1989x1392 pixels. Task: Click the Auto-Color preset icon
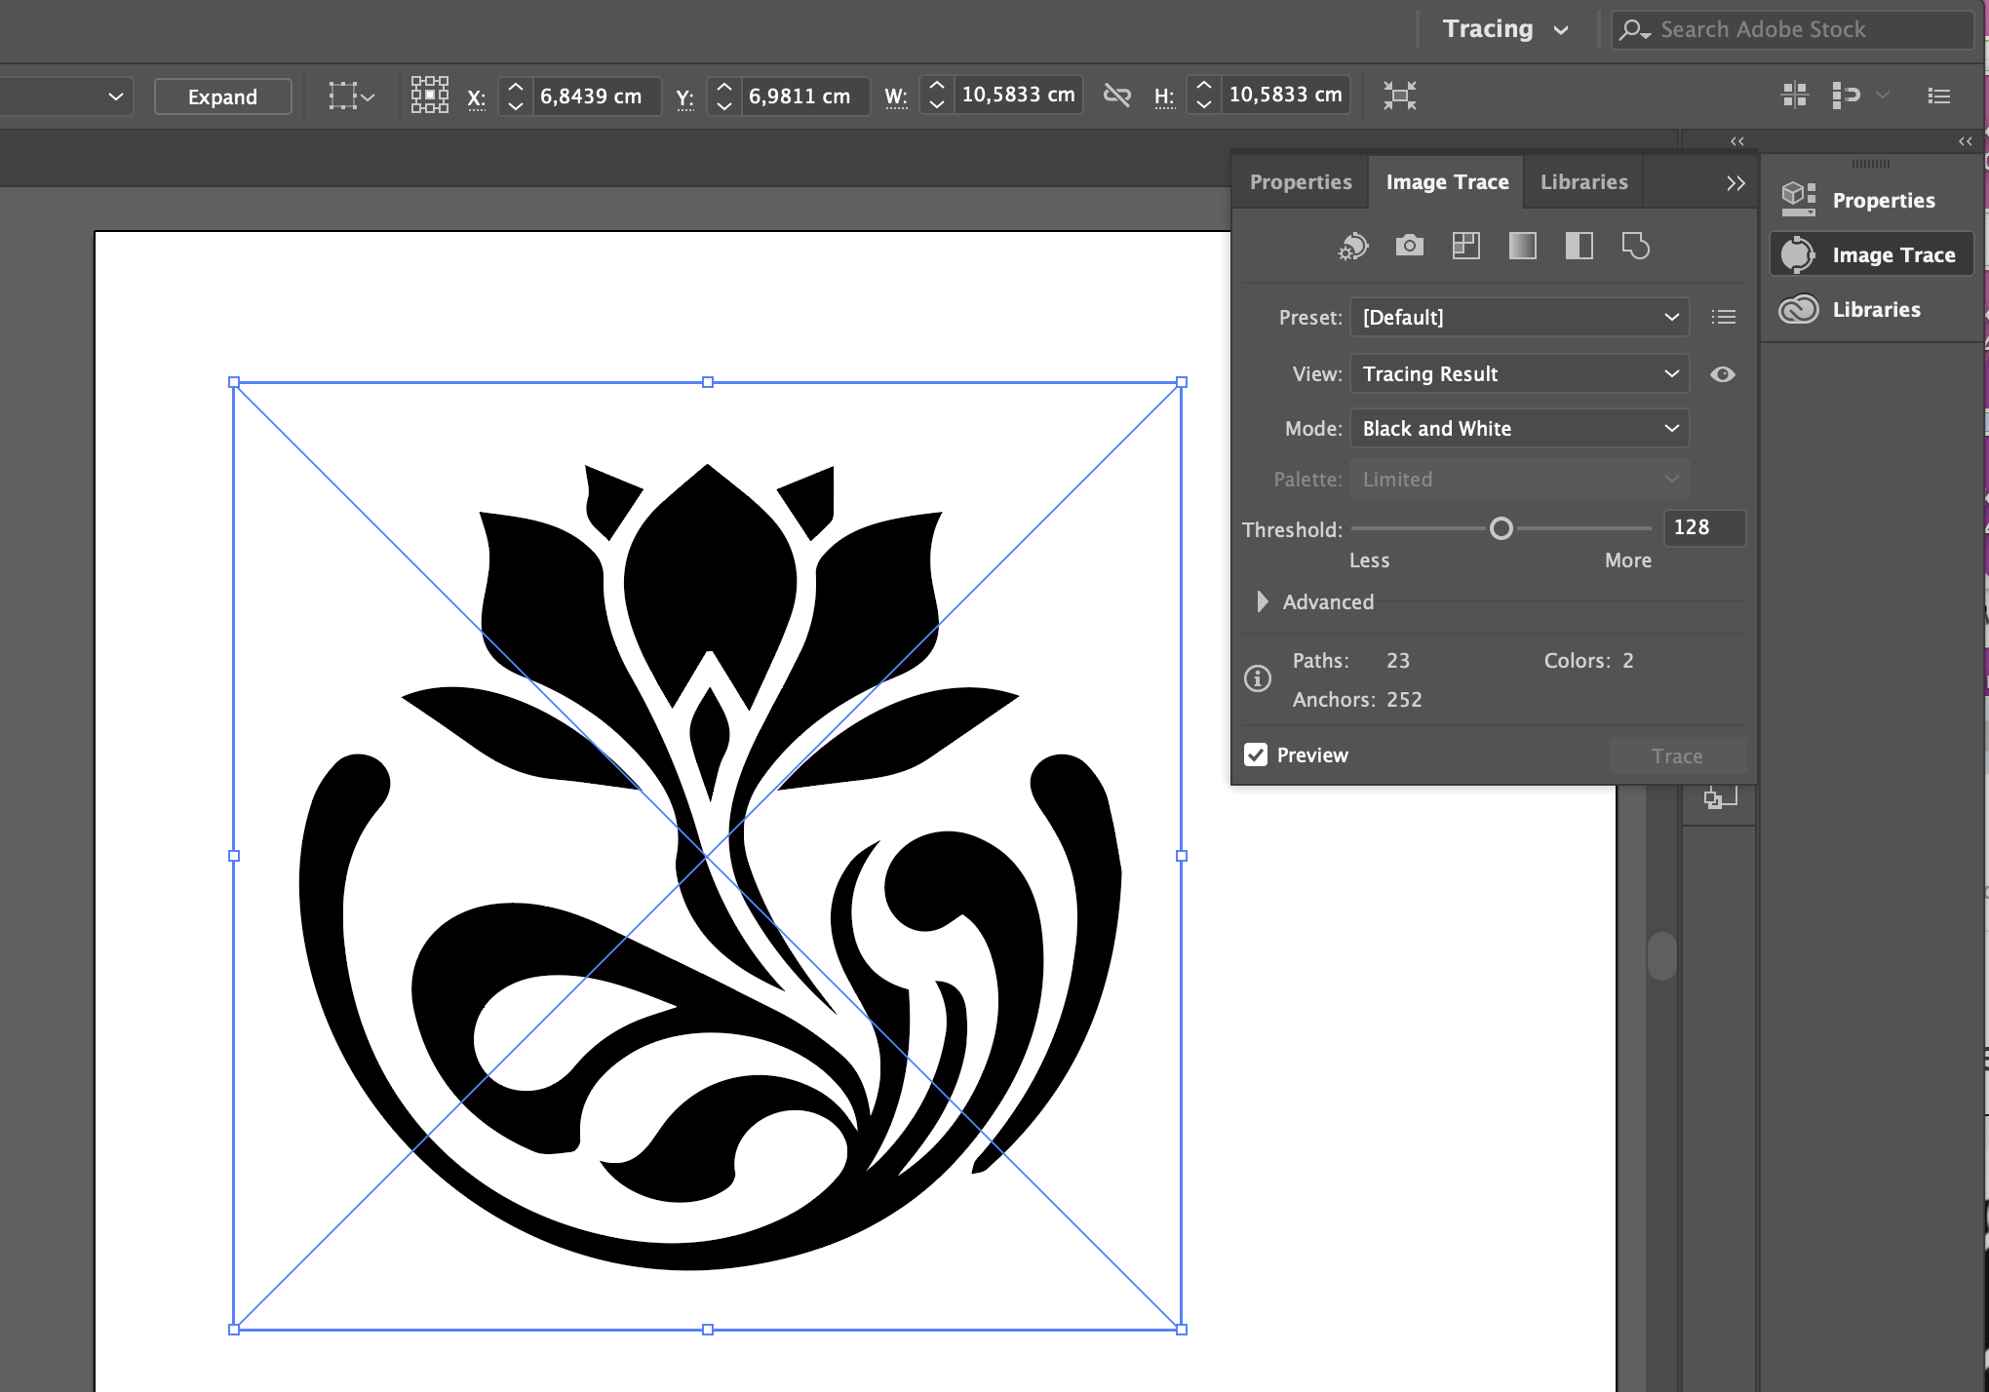[x=1352, y=247]
